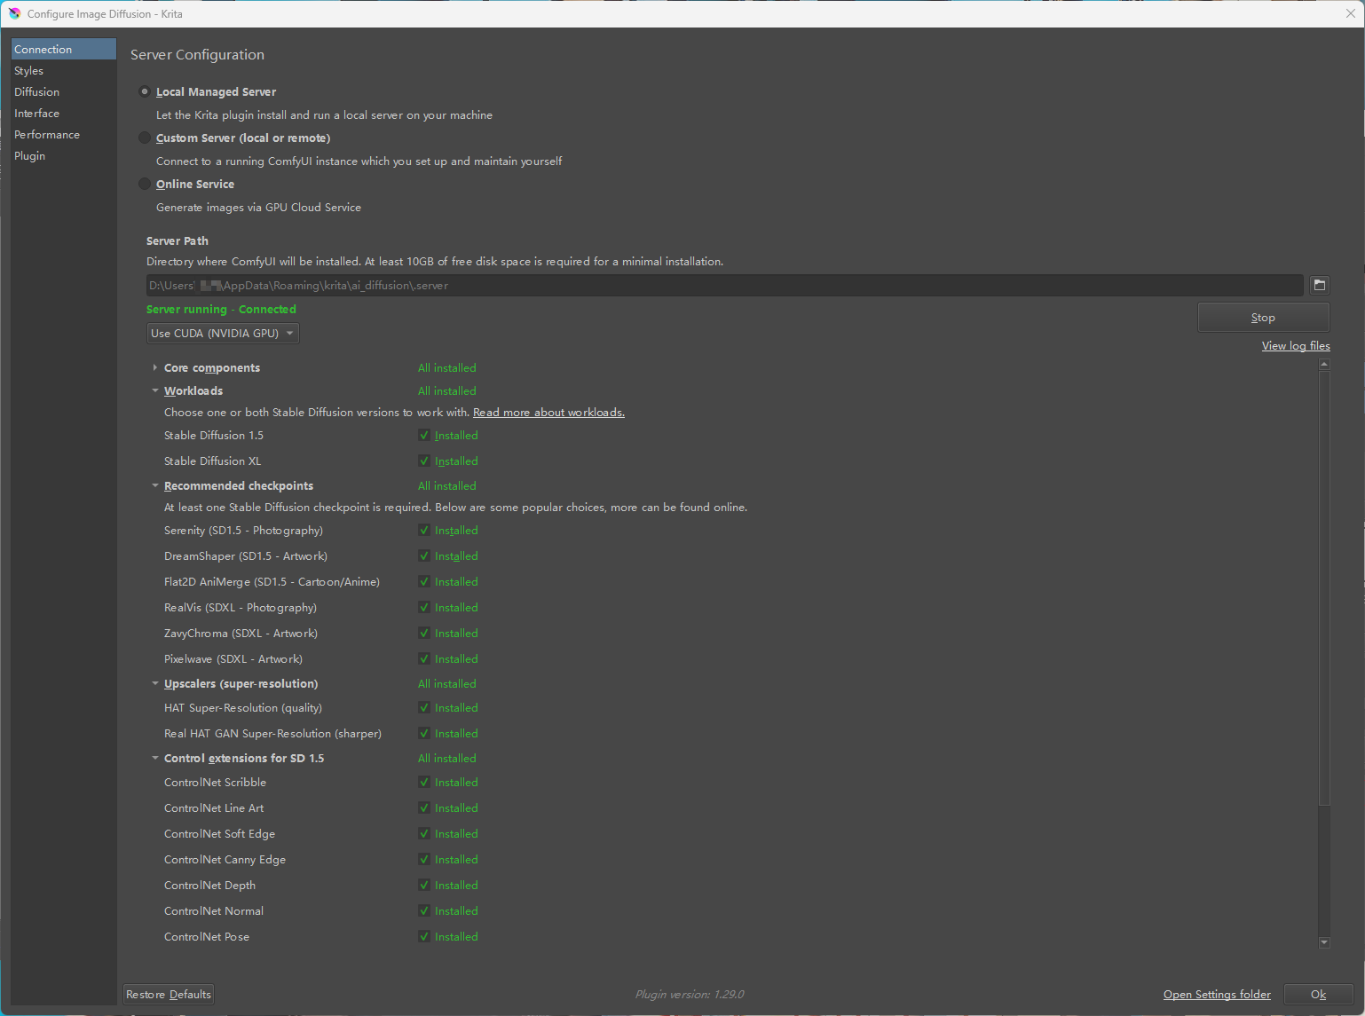Confirm with Ok button
Image resolution: width=1365 pixels, height=1016 pixels.
(x=1318, y=995)
